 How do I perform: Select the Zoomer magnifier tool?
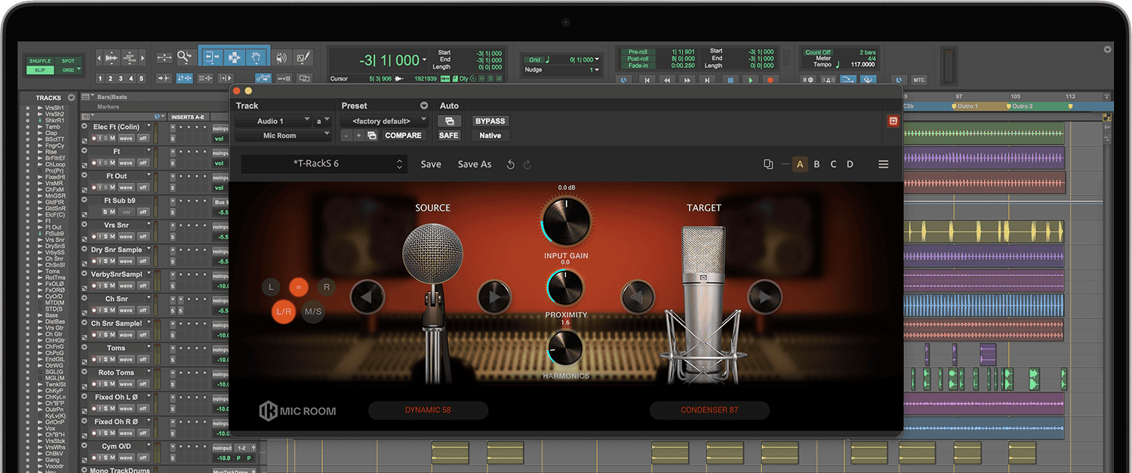coord(184,58)
